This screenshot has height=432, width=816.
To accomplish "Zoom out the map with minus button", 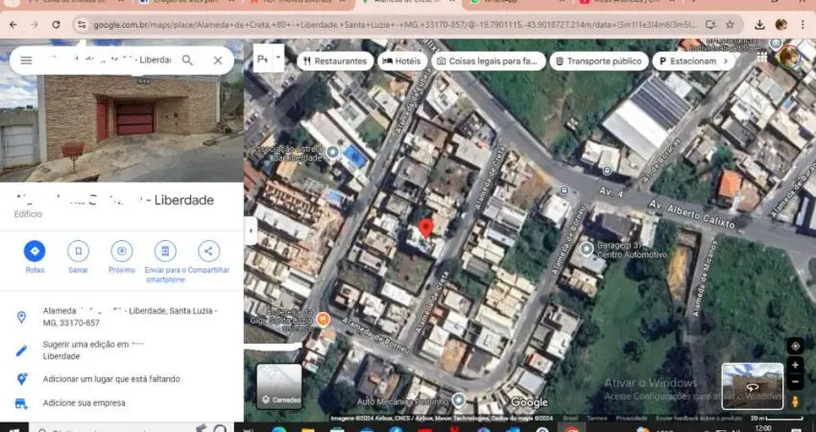I will coord(795,382).
